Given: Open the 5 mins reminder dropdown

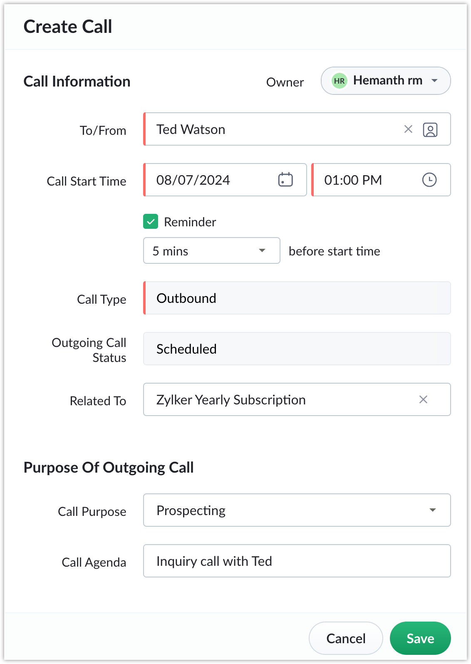Looking at the screenshot, I should coord(211,250).
